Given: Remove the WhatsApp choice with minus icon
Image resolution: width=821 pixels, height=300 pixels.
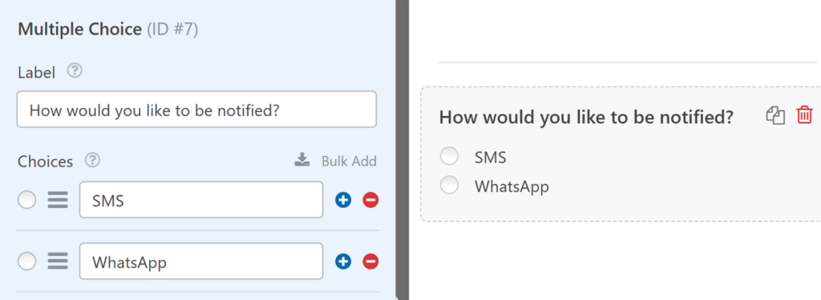Looking at the screenshot, I should 370,262.
